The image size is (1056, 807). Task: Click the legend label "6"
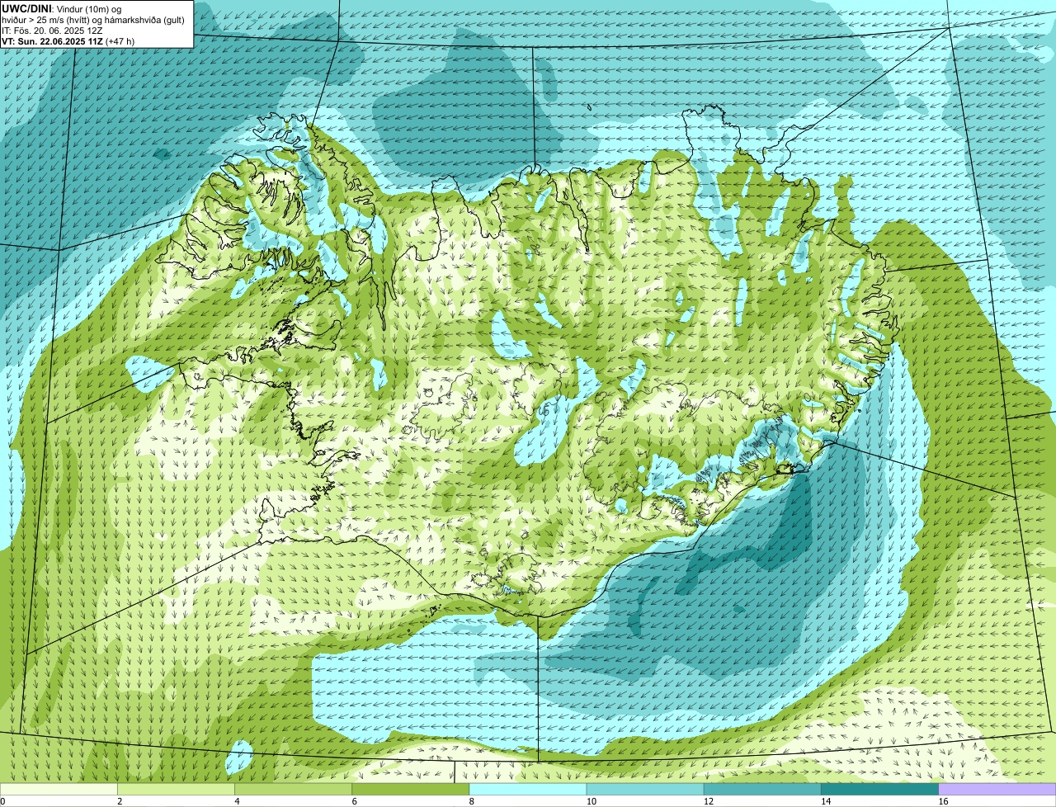coord(355,801)
